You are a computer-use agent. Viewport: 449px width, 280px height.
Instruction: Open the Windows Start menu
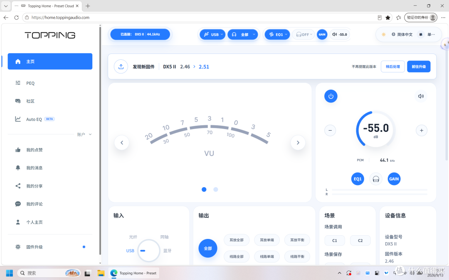coord(10,273)
